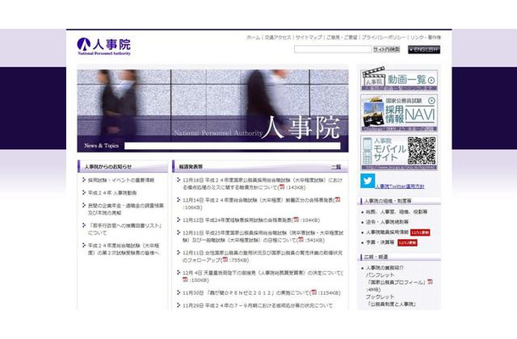Open the 一覧 link in the 報道発表等 header
This screenshot has width=517, height=339.
pos(336,167)
